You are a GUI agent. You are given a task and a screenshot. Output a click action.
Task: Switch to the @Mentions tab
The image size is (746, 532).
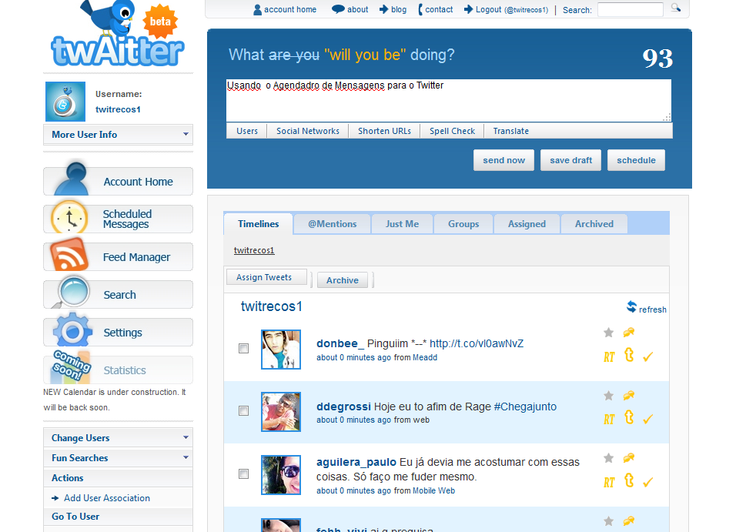332,224
